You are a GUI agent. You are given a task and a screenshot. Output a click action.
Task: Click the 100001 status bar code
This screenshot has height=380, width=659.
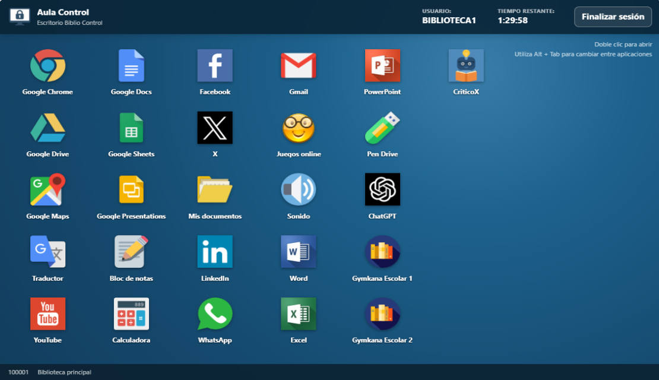[x=18, y=372]
